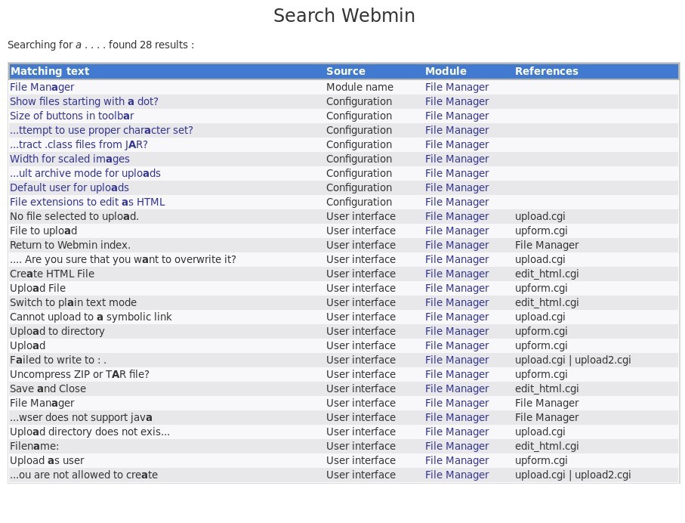Open 'Default user for uploads' configuration result
685x523 pixels.
coord(69,187)
